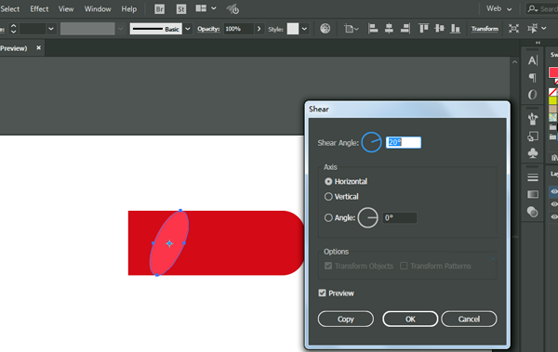Image resolution: width=558 pixels, height=352 pixels.
Task: Click OK in Shear dialog
Action: tap(410, 319)
